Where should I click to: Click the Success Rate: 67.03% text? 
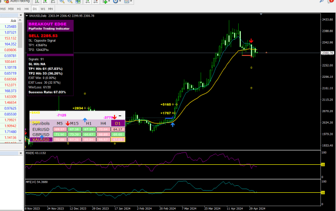click(x=47, y=92)
